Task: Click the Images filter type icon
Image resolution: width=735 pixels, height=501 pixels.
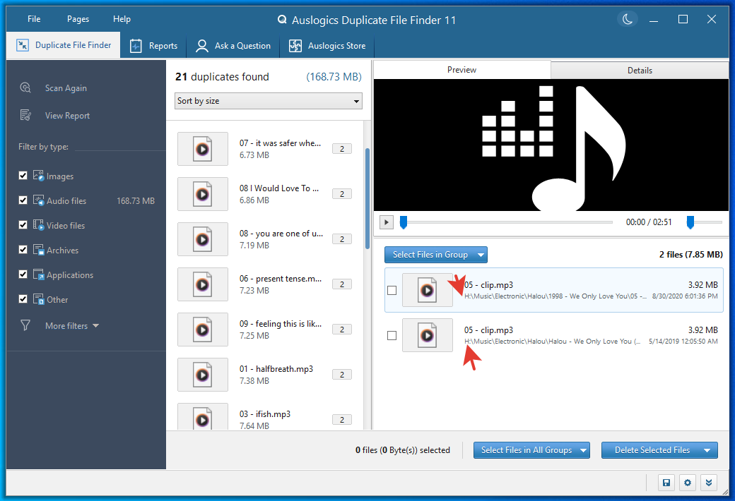Action: click(x=38, y=176)
